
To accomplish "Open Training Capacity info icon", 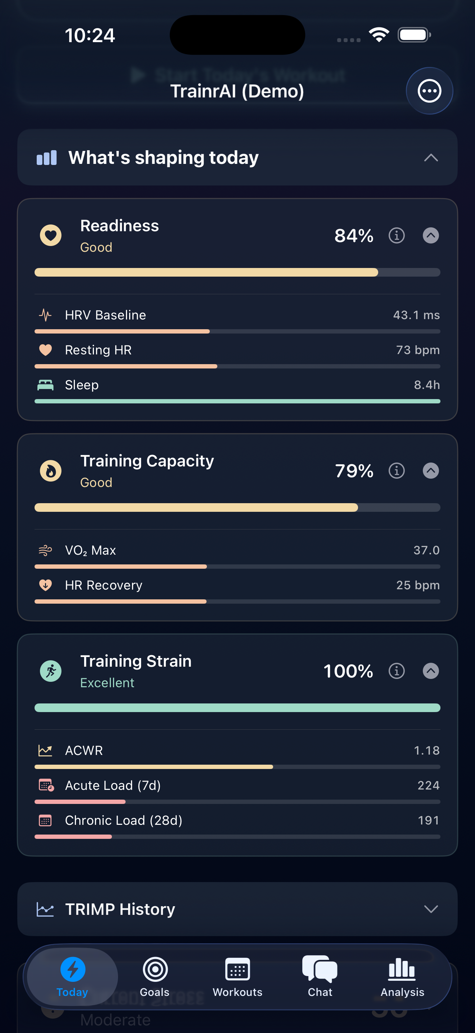I will pyautogui.click(x=396, y=471).
